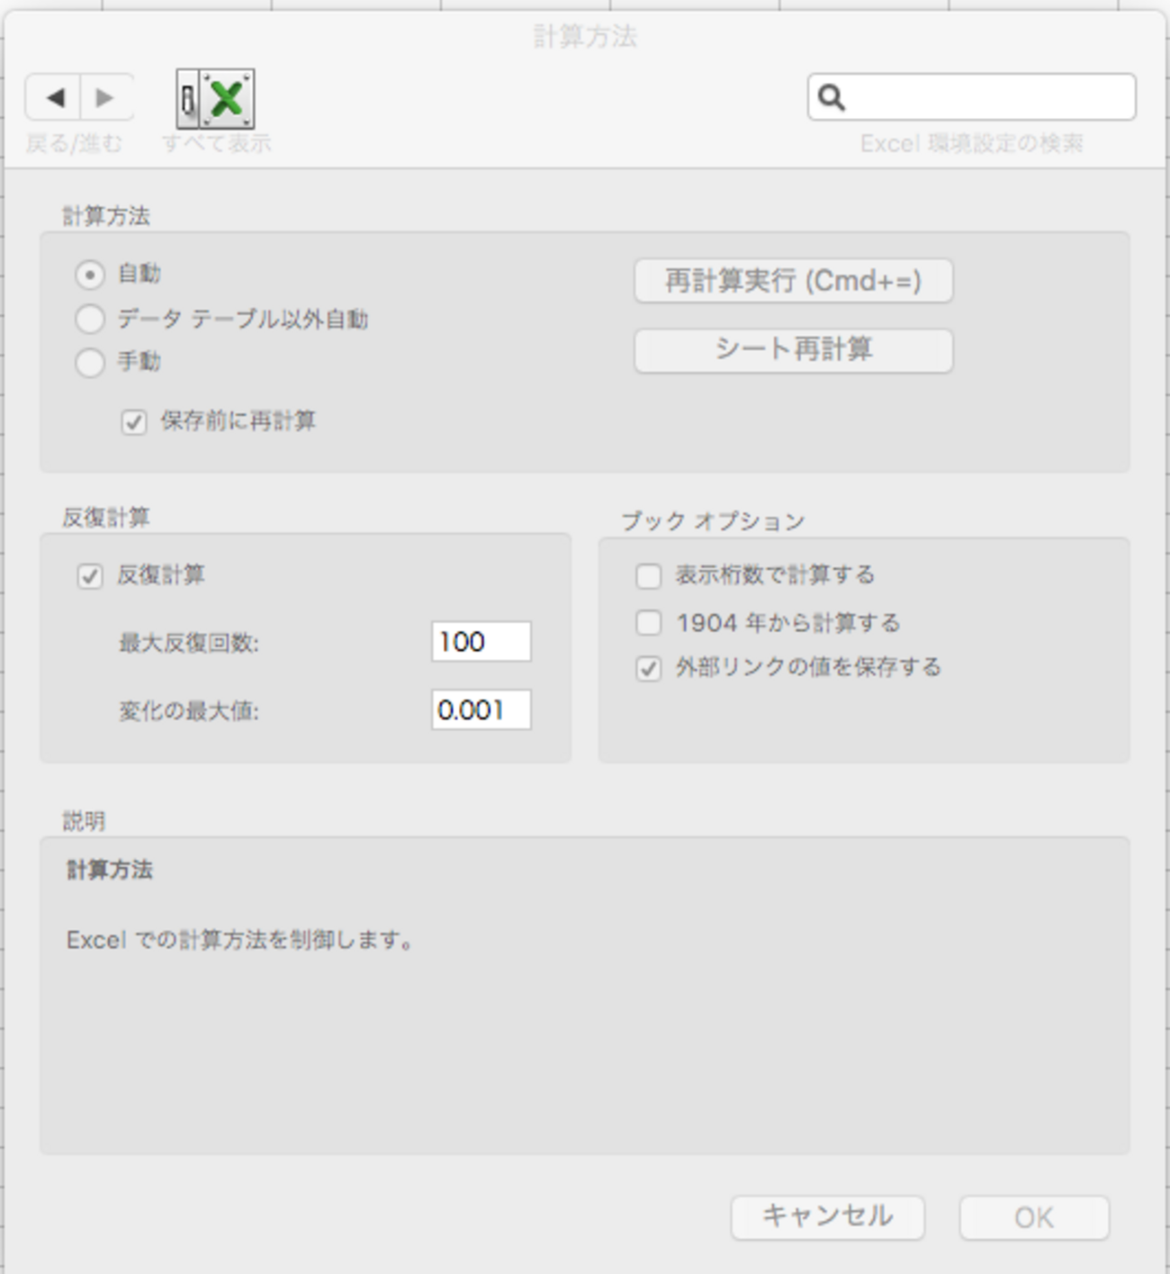Enable 表示桁数で計算する option

pyautogui.click(x=647, y=574)
